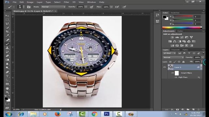
Task: Select the Zoom tool
Action: [7, 92]
